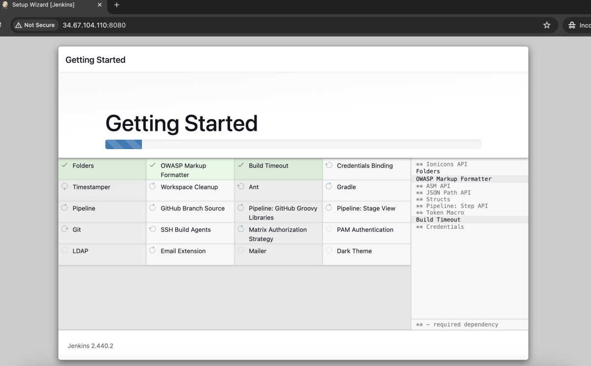Close the Setup Wizard [Jenkins] tab
This screenshot has height=366, width=591.
click(99, 5)
